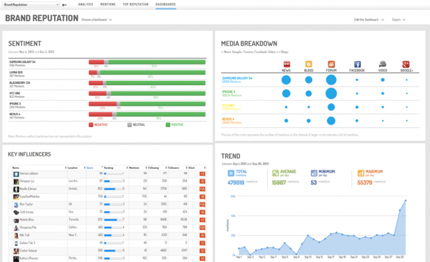Sort influencers by Location column

(x=77, y=168)
